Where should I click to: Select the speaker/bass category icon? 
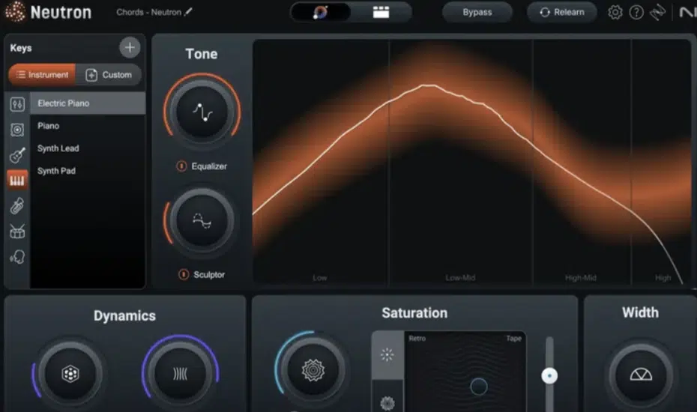tap(17, 130)
